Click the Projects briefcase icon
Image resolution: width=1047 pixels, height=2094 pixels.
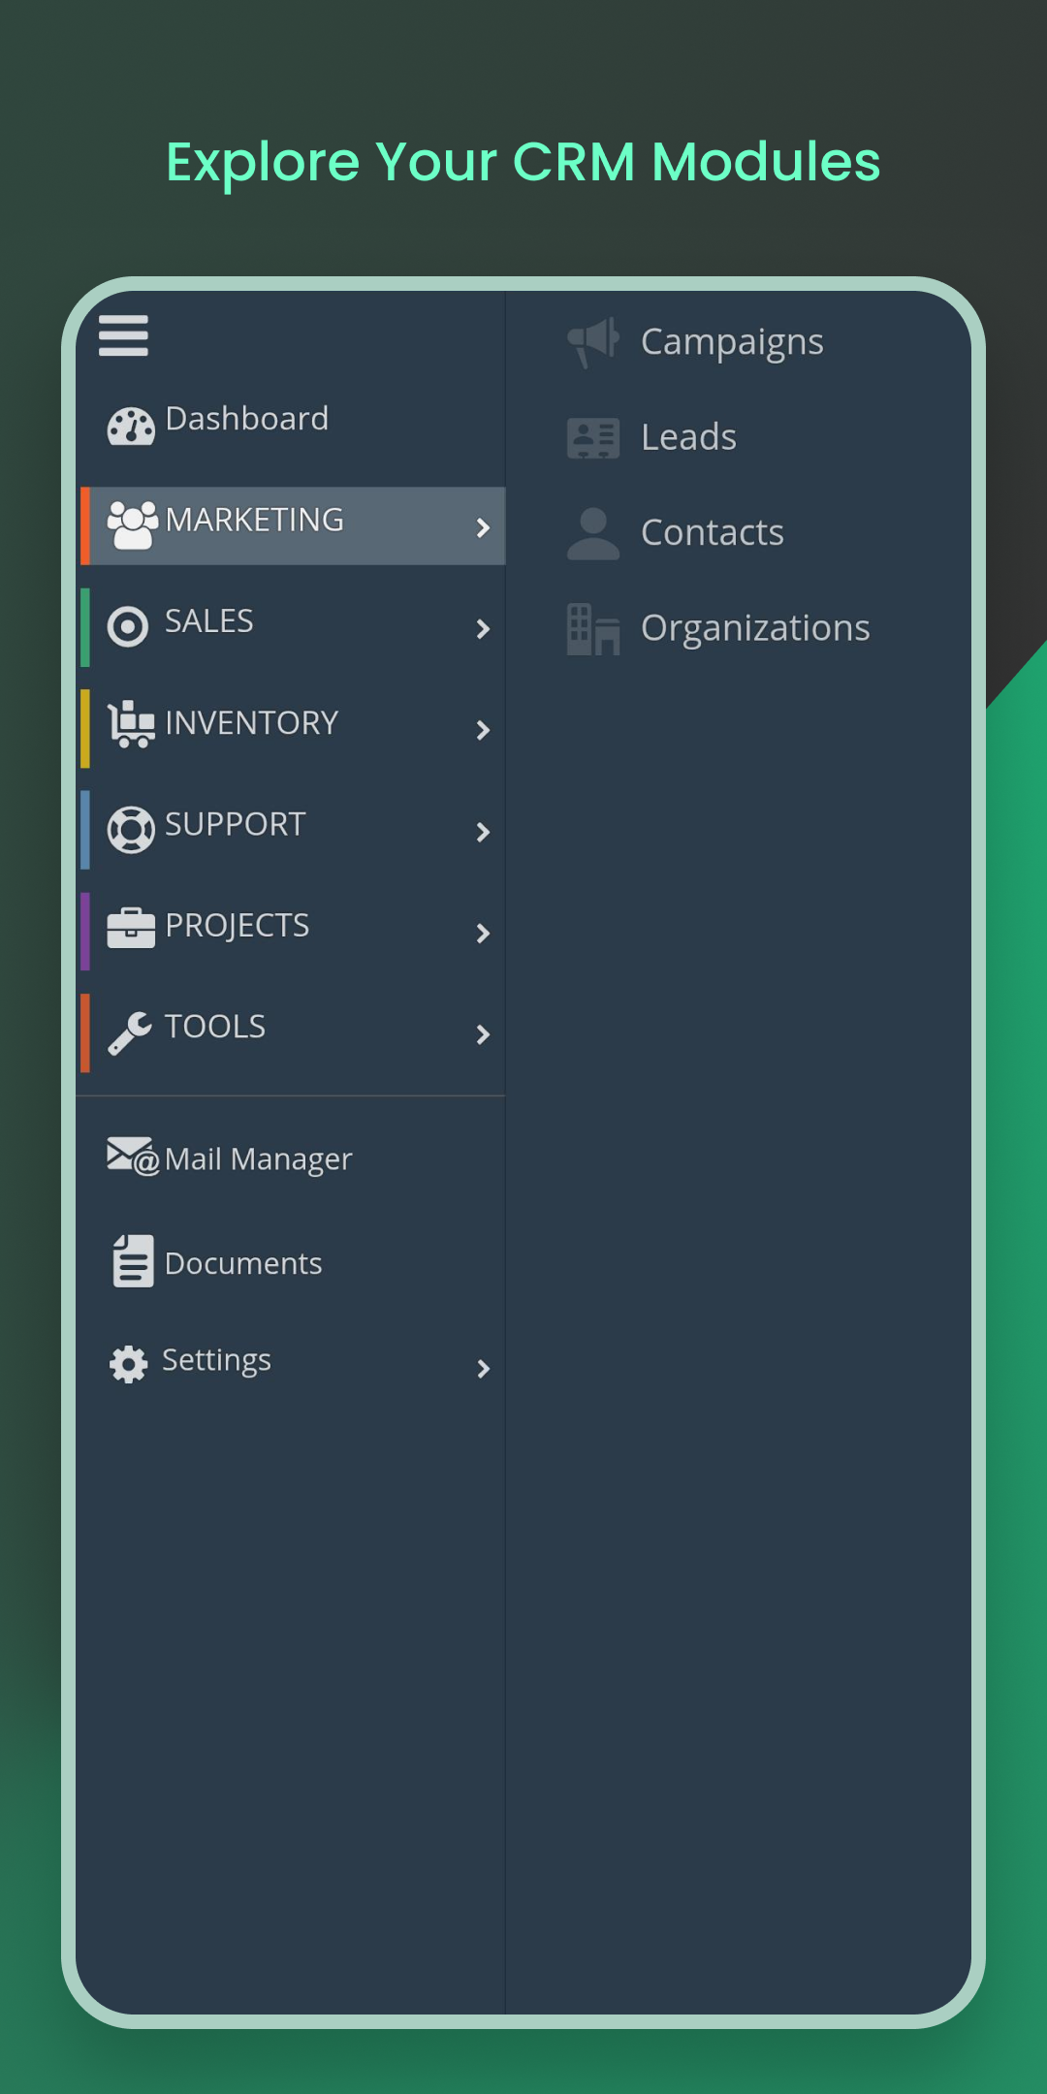coord(131,928)
